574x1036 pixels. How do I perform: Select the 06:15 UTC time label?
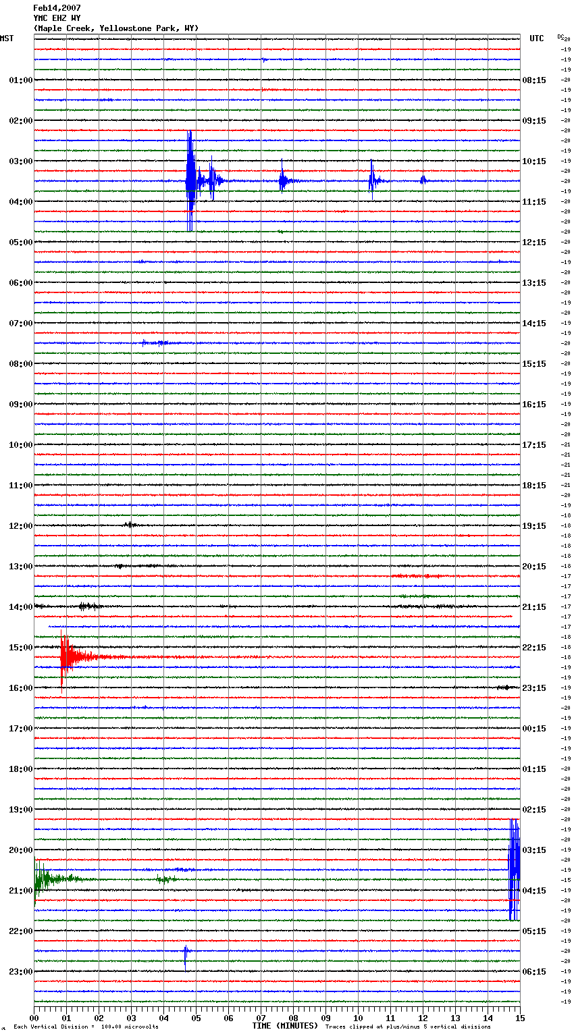[534, 972]
